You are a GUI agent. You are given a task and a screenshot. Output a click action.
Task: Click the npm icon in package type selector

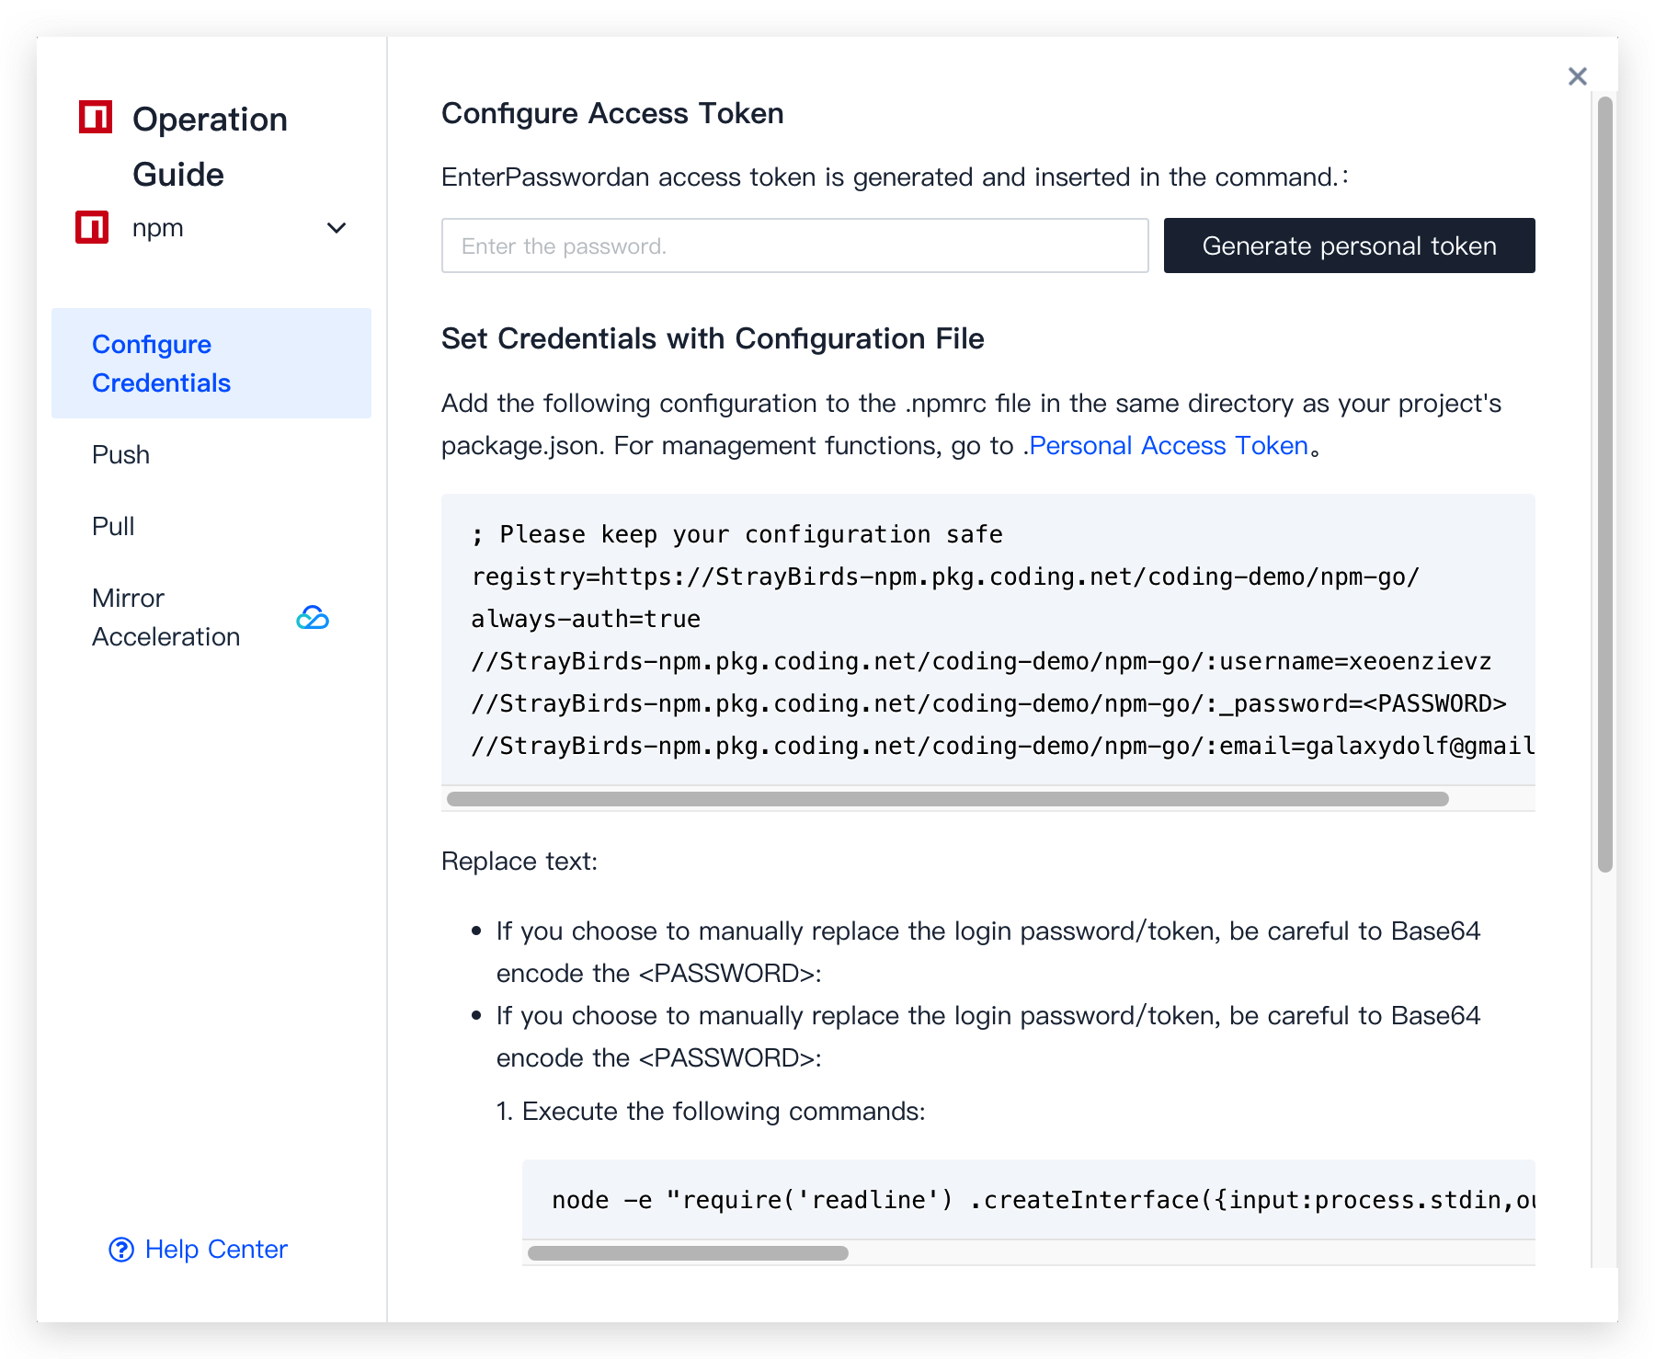tap(92, 227)
